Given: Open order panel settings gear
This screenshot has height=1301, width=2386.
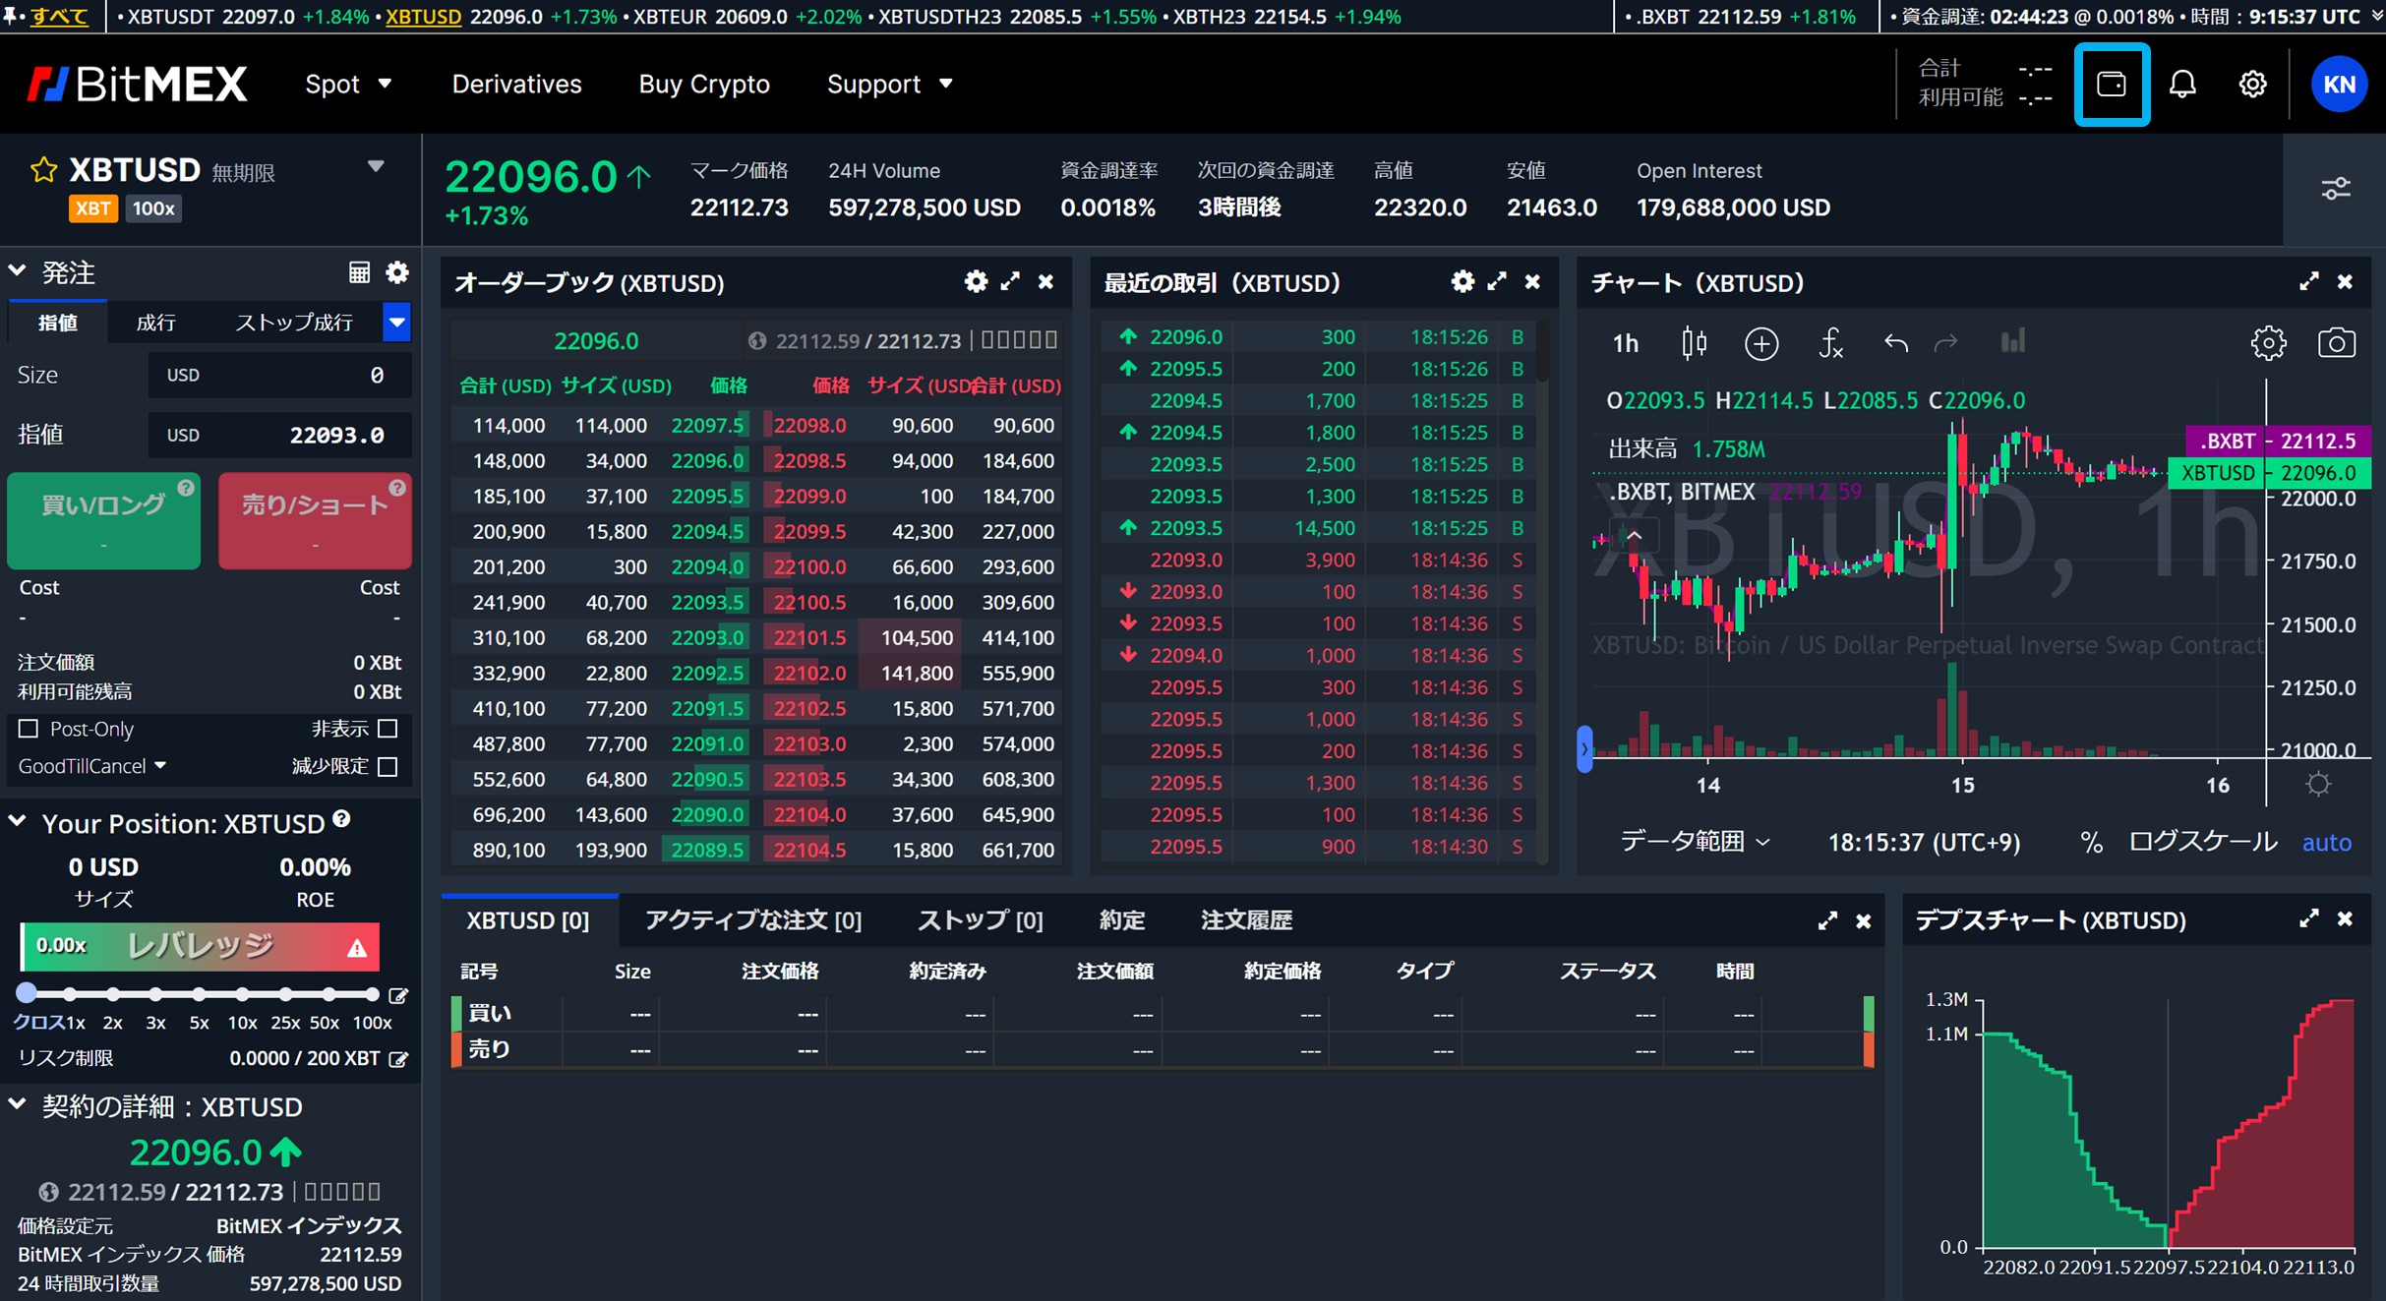Looking at the screenshot, I should 397,272.
